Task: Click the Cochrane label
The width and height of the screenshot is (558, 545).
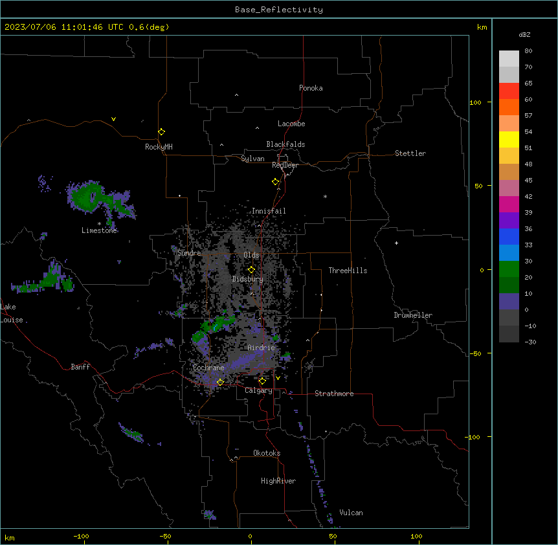Action: (208, 368)
